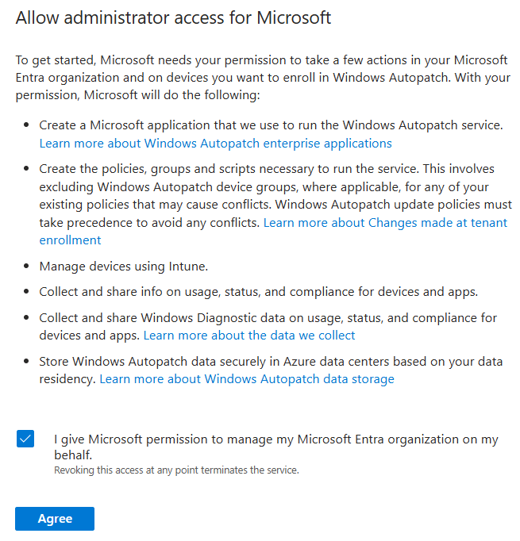Open Windows Autopatch enterprise applications link

[x=215, y=144]
